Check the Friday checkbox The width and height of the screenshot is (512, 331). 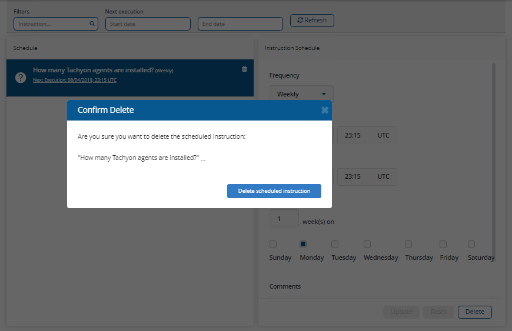point(443,244)
